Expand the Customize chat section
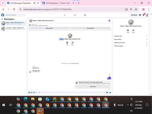Viewport: 152px width, 114px height. (x=131, y=36)
